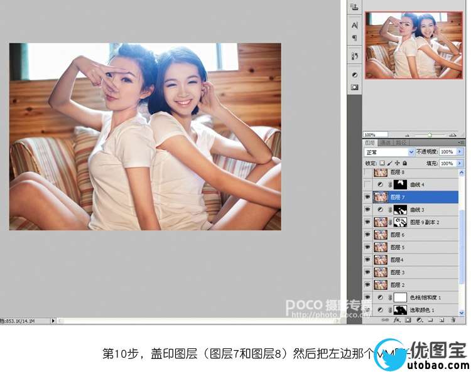Image resolution: width=471 pixels, height=374 pixels.
Task: Toggle lock all padlock icon
Action: pyautogui.click(x=404, y=163)
